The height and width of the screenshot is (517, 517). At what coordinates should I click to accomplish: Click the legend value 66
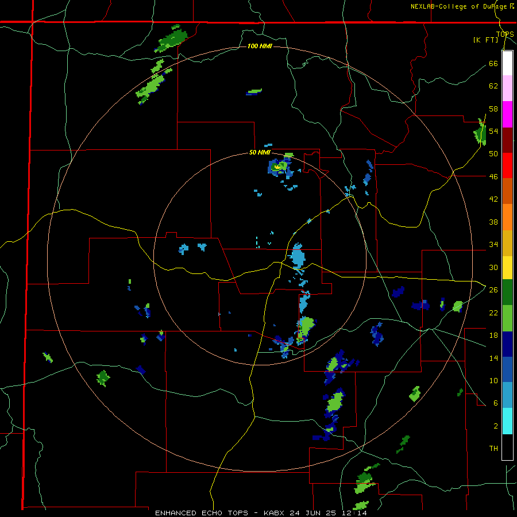[493, 63]
